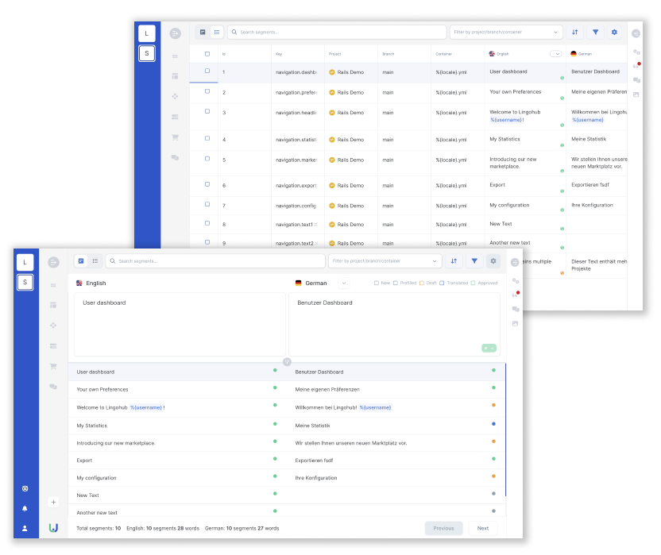
Task: Check the row 1 checkbox in back table
Action: click(x=207, y=71)
